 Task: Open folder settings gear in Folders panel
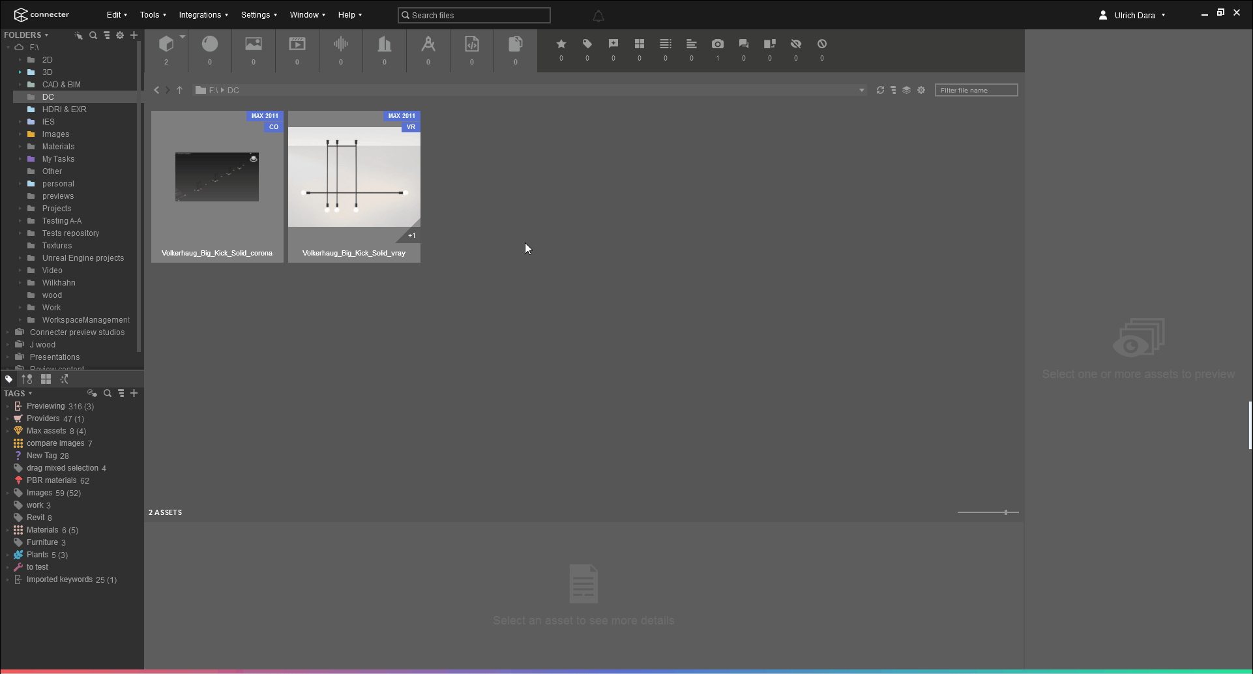coord(120,36)
